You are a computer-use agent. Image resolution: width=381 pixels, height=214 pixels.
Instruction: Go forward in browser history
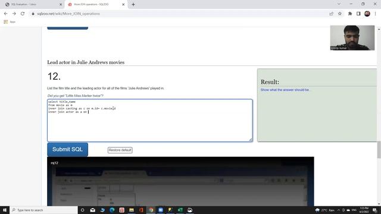click(14, 14)
